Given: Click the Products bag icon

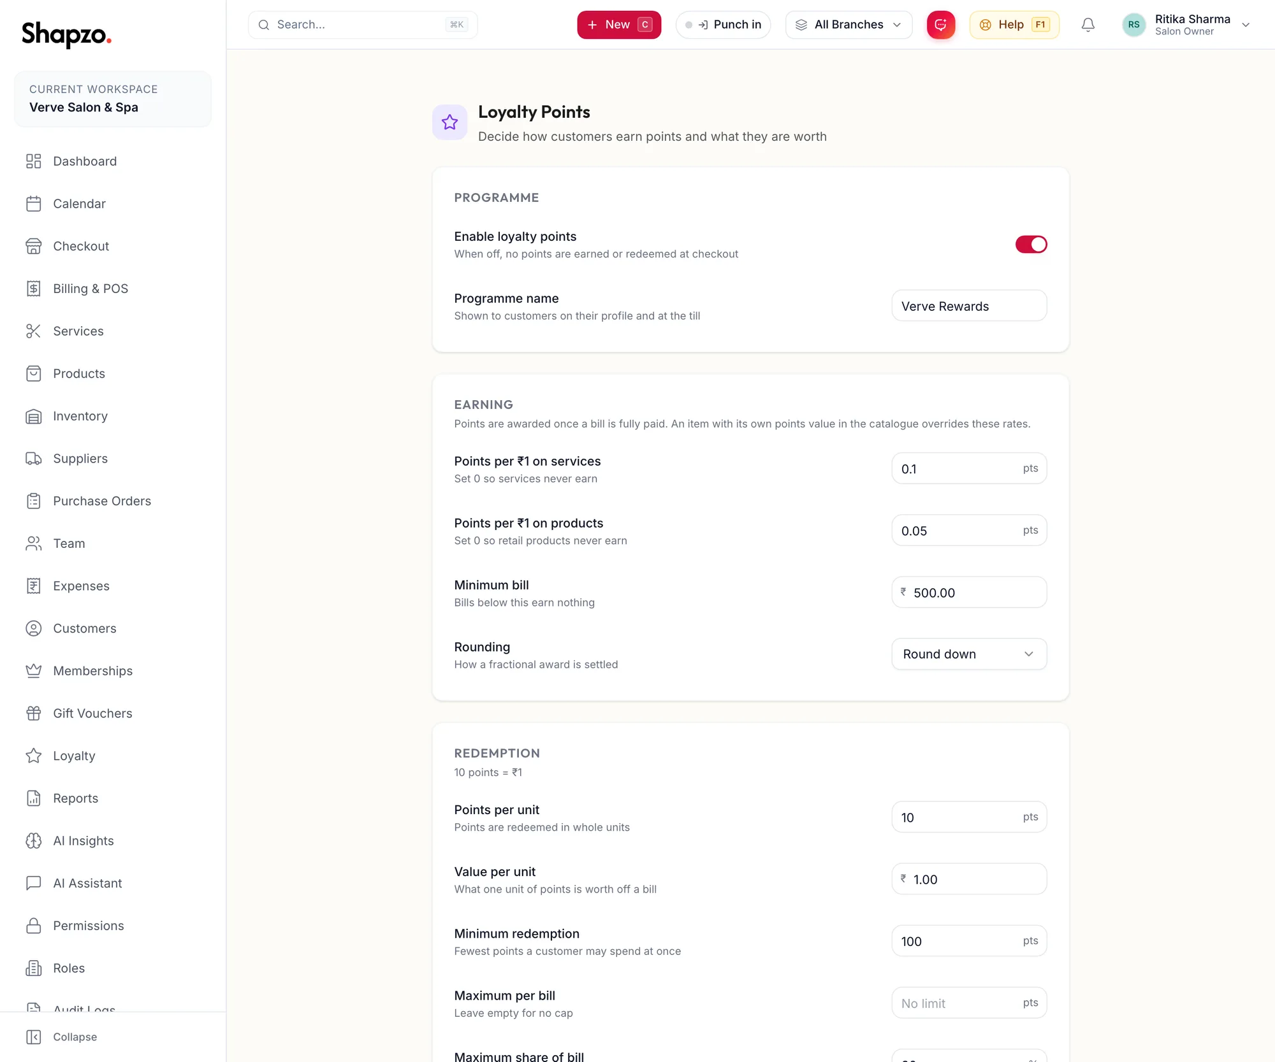Looking at the screenshot, I should (34, 374).
